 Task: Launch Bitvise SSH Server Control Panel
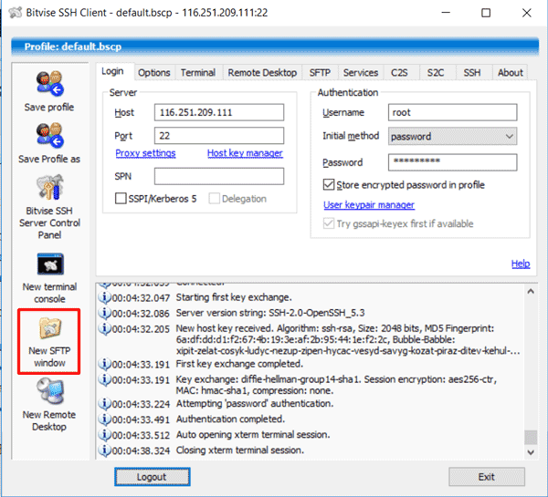(49, 207)
